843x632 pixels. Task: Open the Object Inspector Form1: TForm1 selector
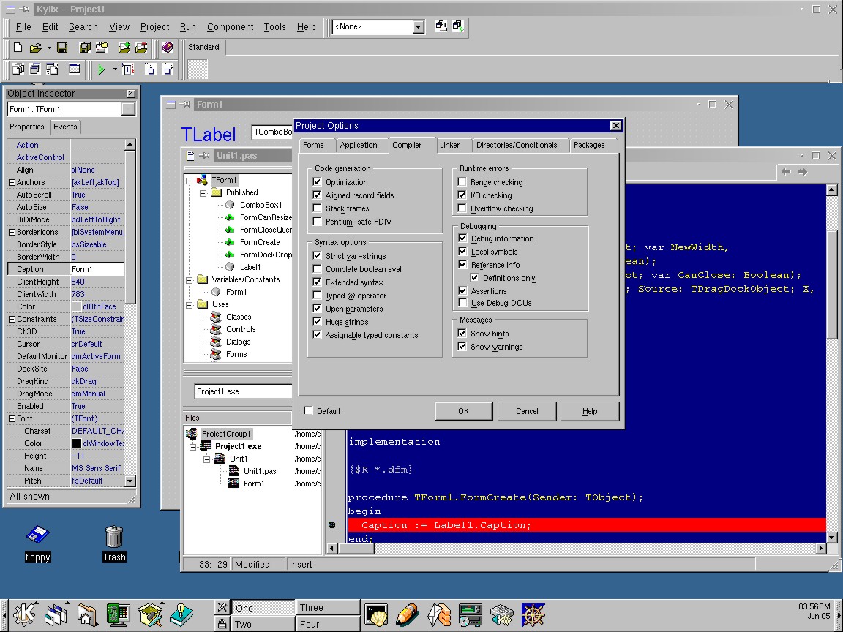[x=72, y=109]
